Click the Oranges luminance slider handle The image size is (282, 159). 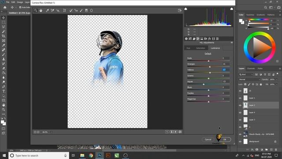point(210,67)
